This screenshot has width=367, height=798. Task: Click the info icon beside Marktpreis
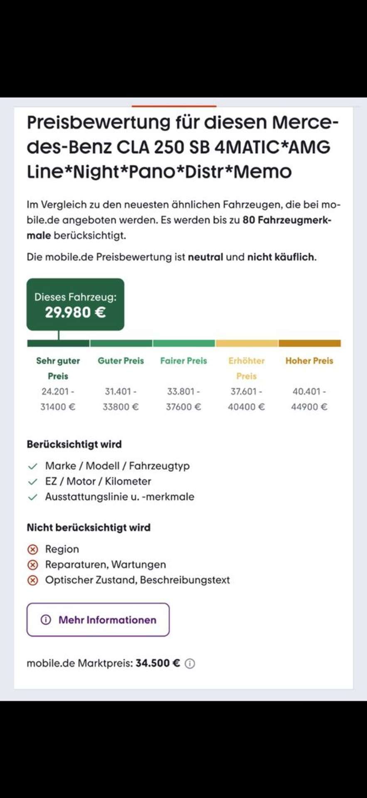pyautogui.click(x=190, y=663)
